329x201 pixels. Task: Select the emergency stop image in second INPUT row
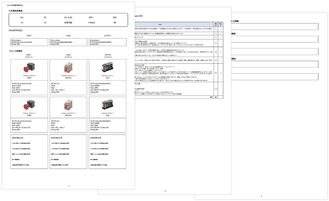point(29,105)
